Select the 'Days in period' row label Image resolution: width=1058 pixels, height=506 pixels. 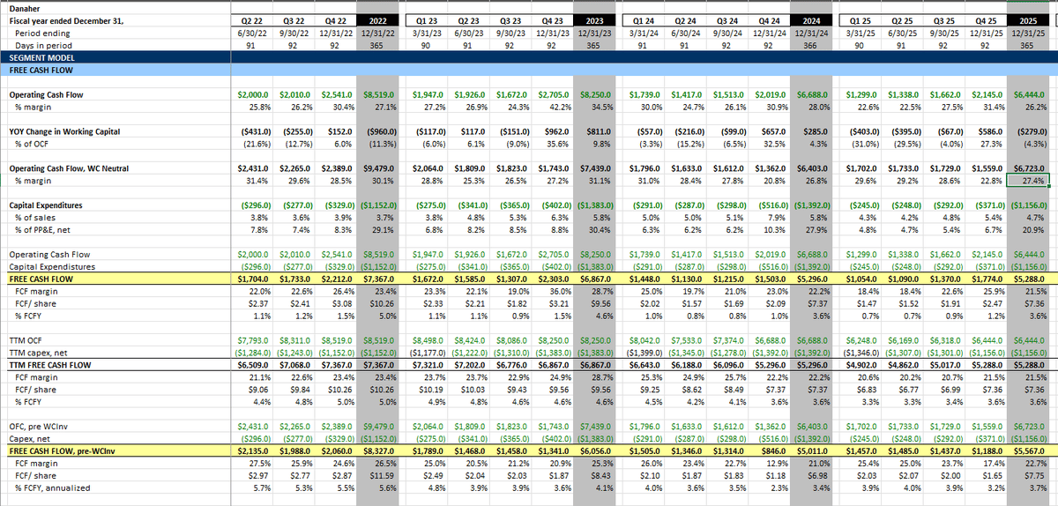click(45, 44)
